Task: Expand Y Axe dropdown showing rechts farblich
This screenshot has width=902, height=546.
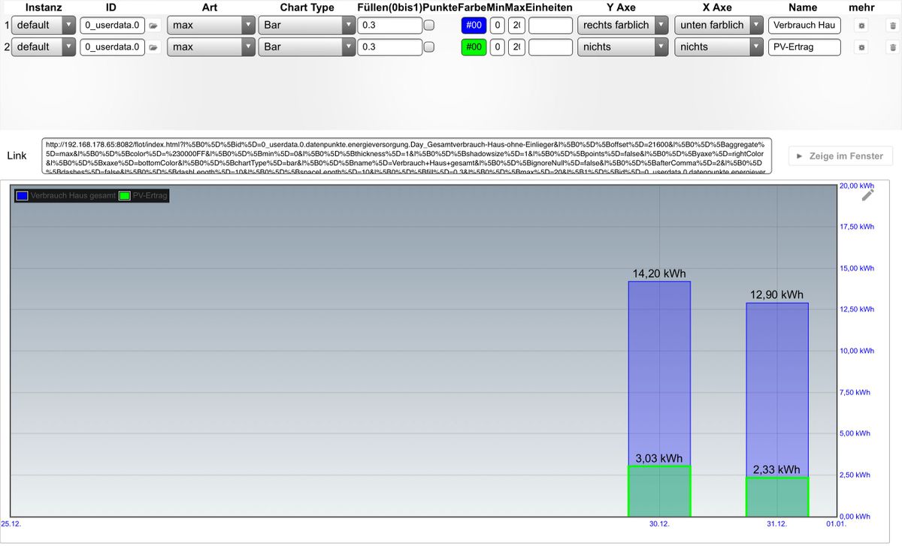Action: (622, 25)
